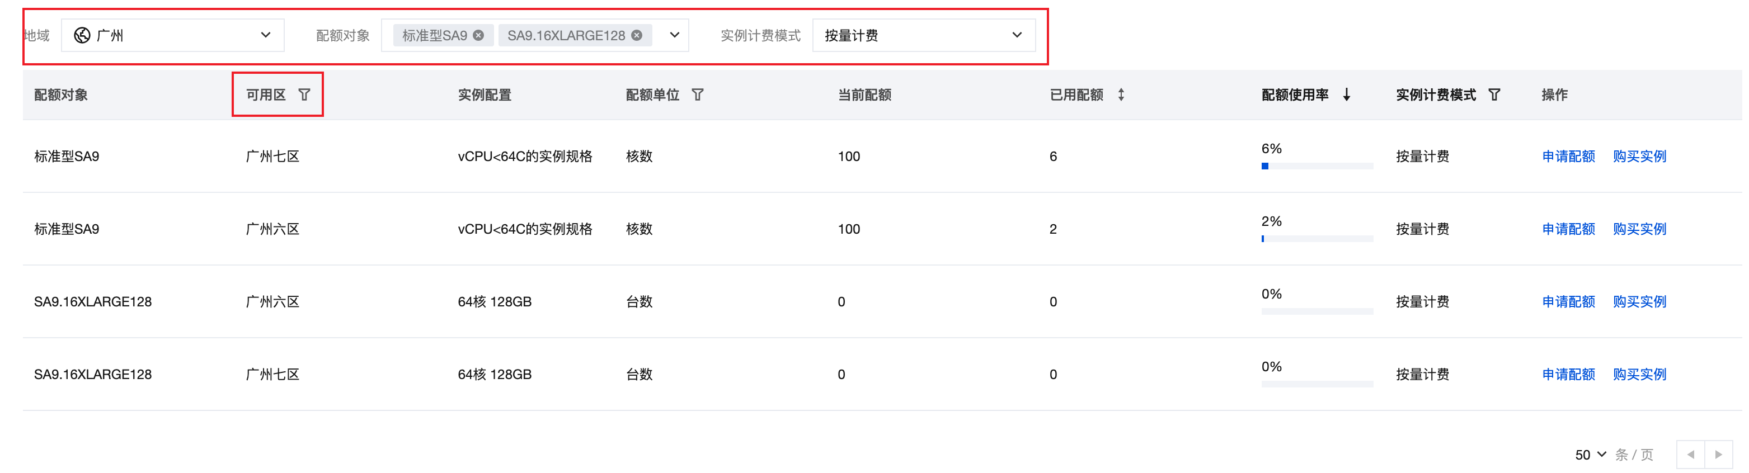Image resolution: width=1749 pixels, height=473 pixels.
Task: Go to next page arrow
Action: point(1718,454)
